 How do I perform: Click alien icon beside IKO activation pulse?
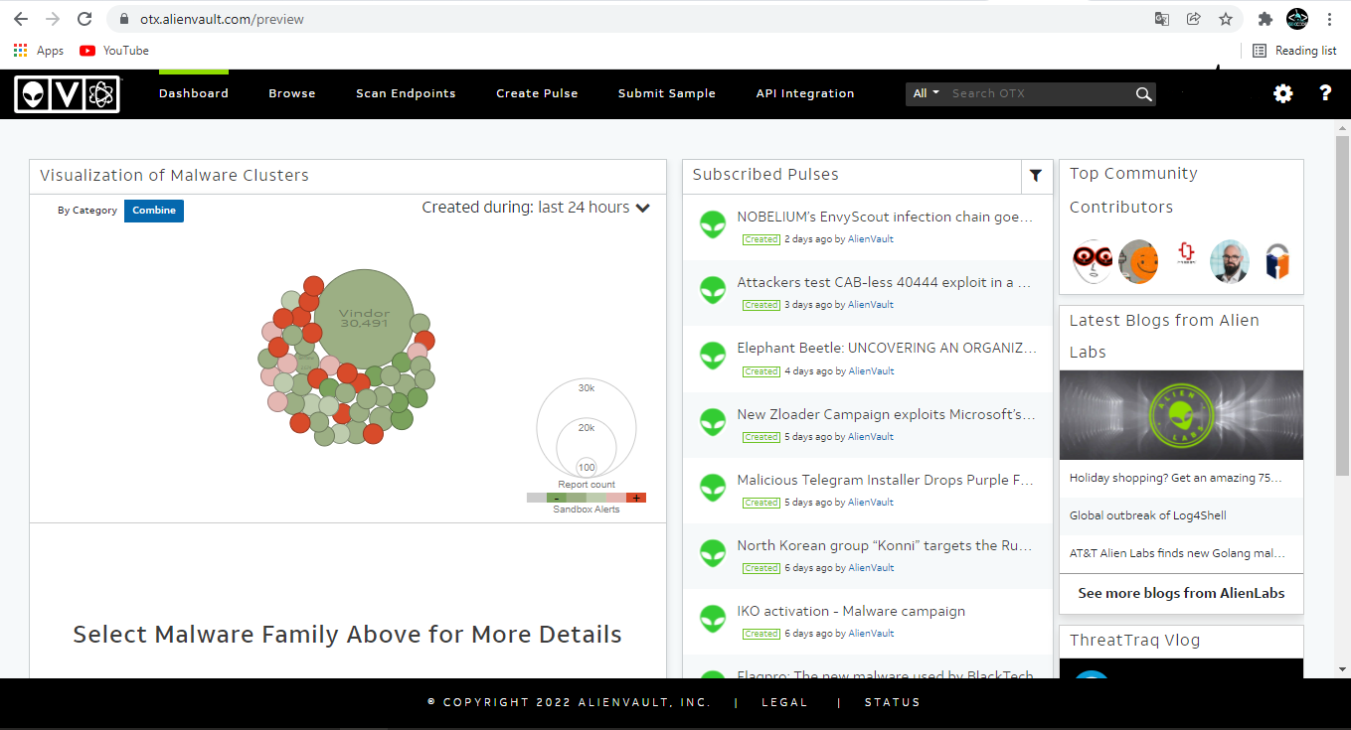[x=713, y=619]
